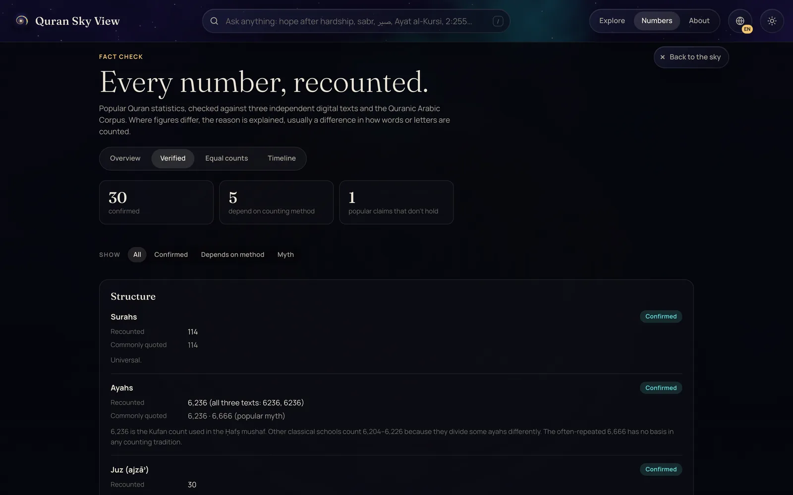Click the Quran Sky View site title
The height and width of the screenshot is (495, 793).
[77, 21]
